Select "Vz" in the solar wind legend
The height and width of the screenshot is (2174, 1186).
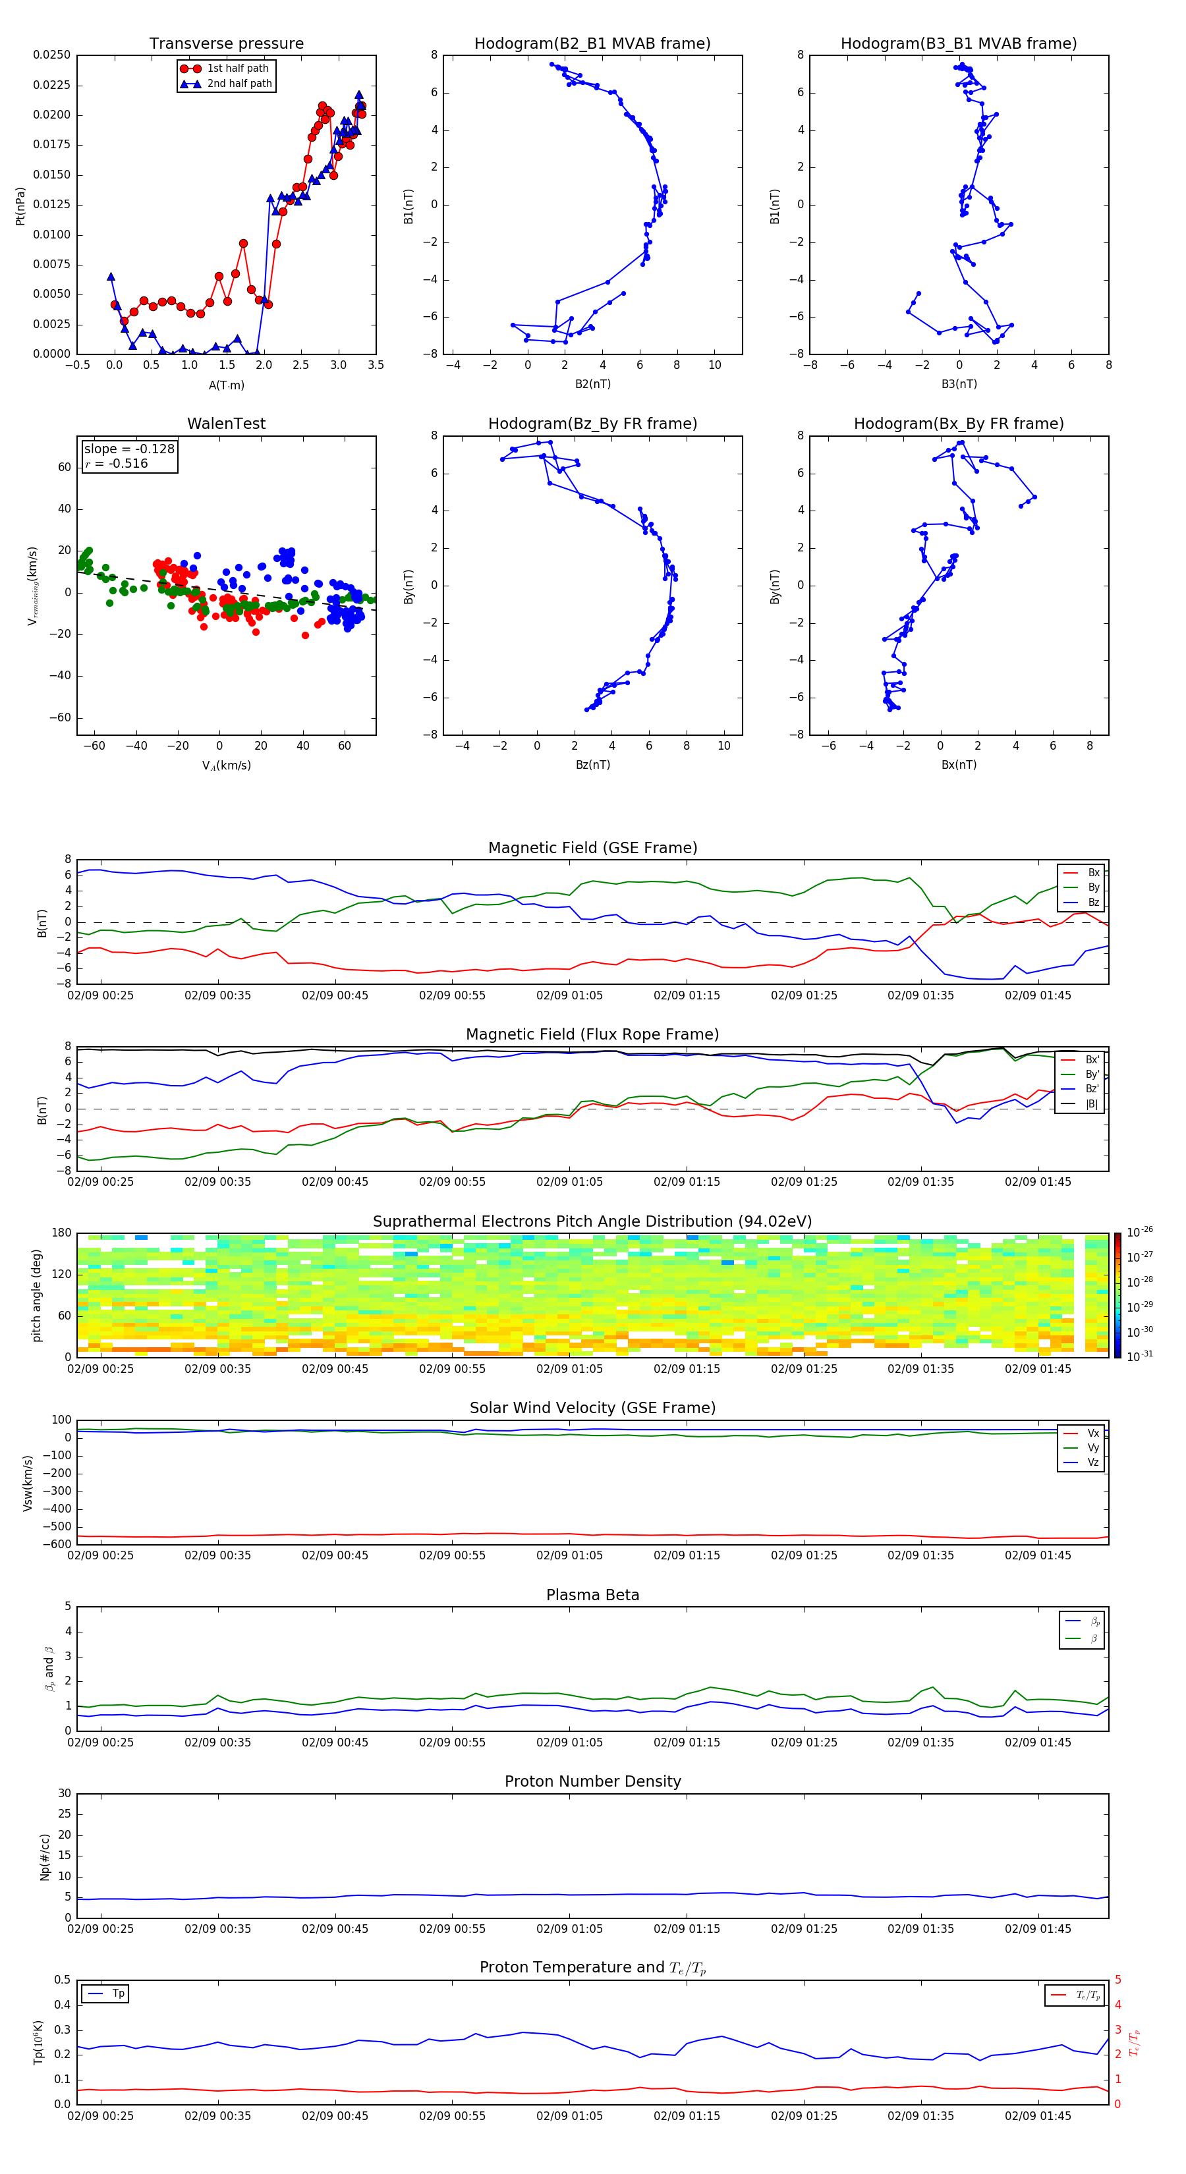tap(1082, 1463)
